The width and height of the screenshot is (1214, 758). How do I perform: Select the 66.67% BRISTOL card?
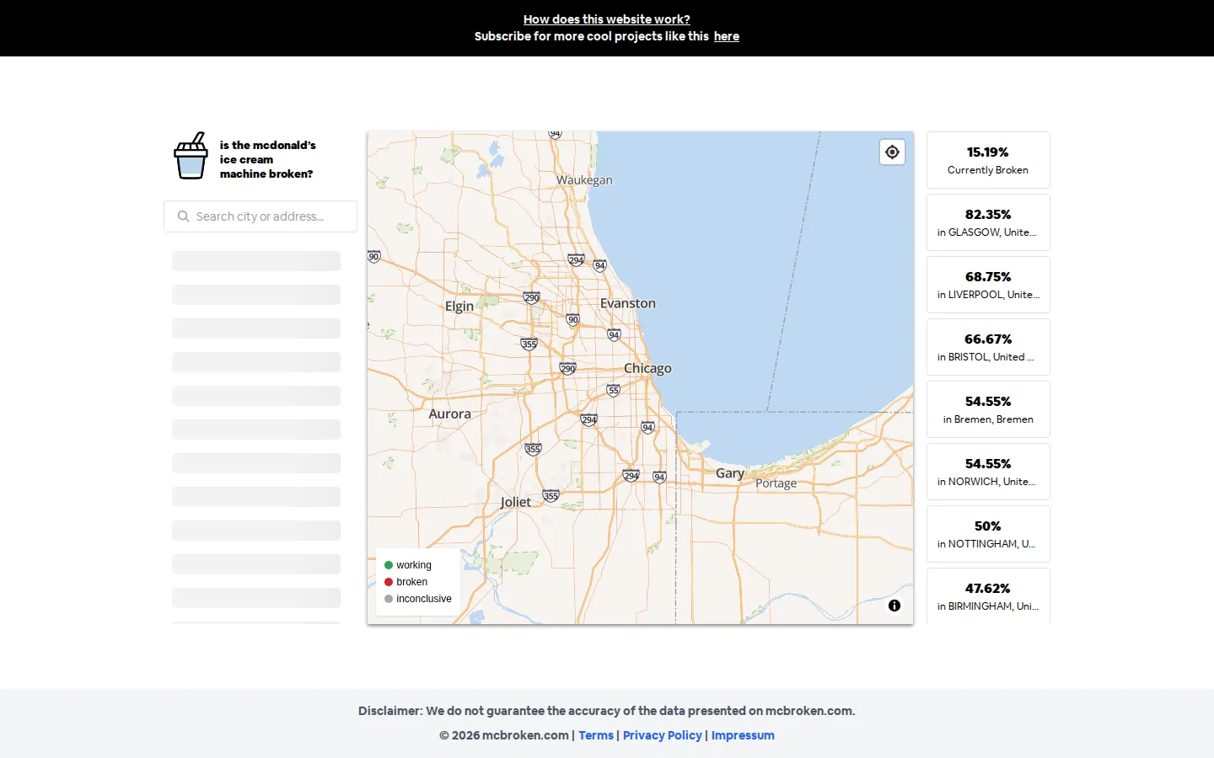pyautogui.click(x=988, y=347)
